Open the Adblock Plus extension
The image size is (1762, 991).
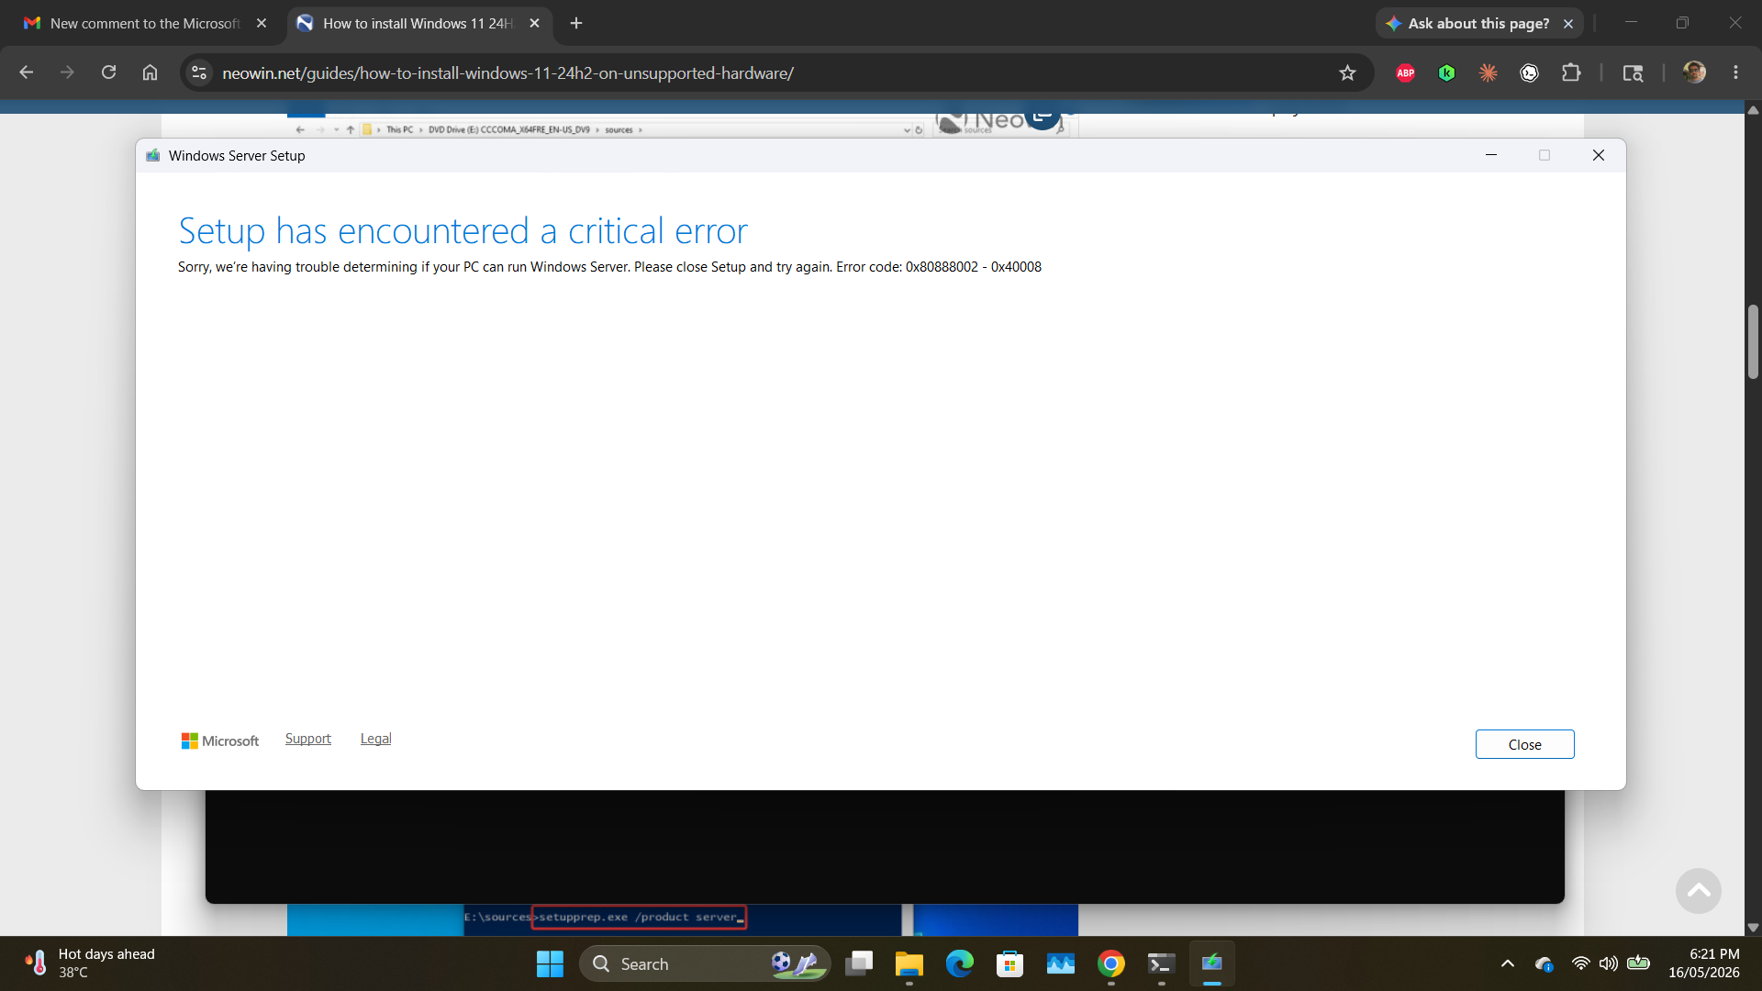[1405, 72]
